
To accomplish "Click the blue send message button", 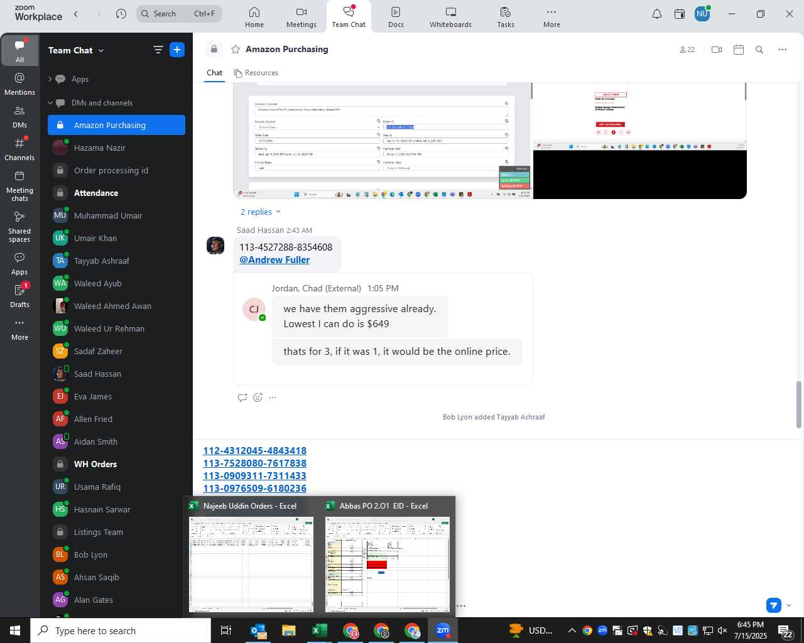I will coord(774,605).
